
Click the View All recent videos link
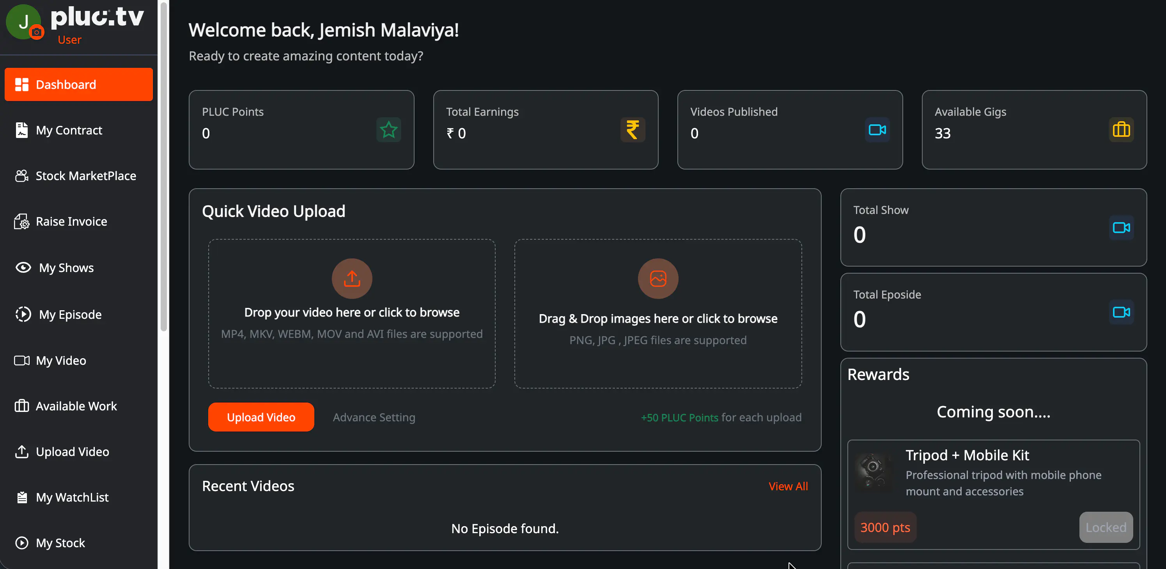click(788, 486)
